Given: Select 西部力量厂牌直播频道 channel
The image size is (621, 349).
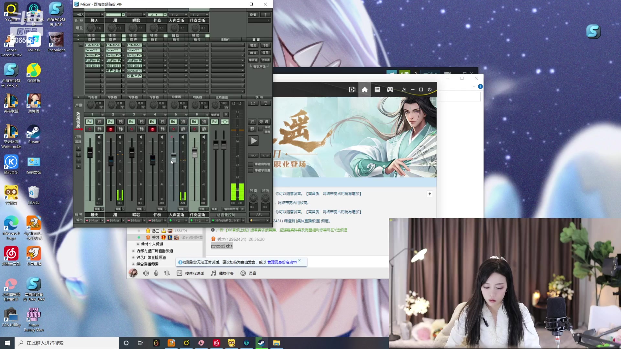Looking at the screenshot, I should pyautogui.click(x=155, y=251).
